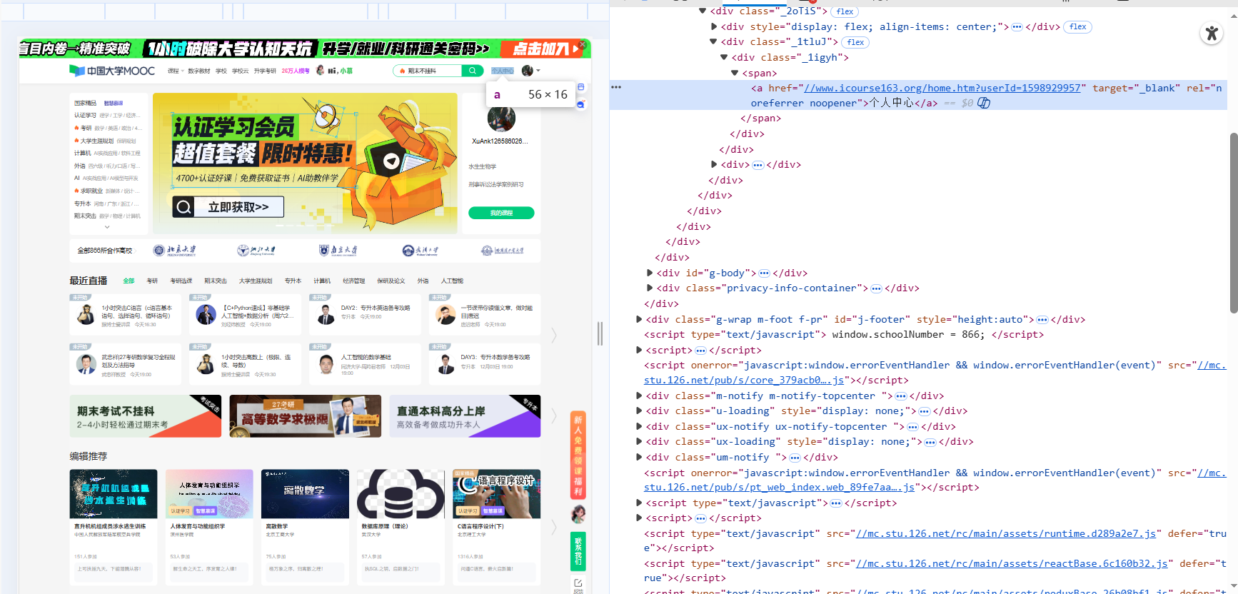Click the large profile avatar in user card
1238x594 pixels.
tap(501, 119)
